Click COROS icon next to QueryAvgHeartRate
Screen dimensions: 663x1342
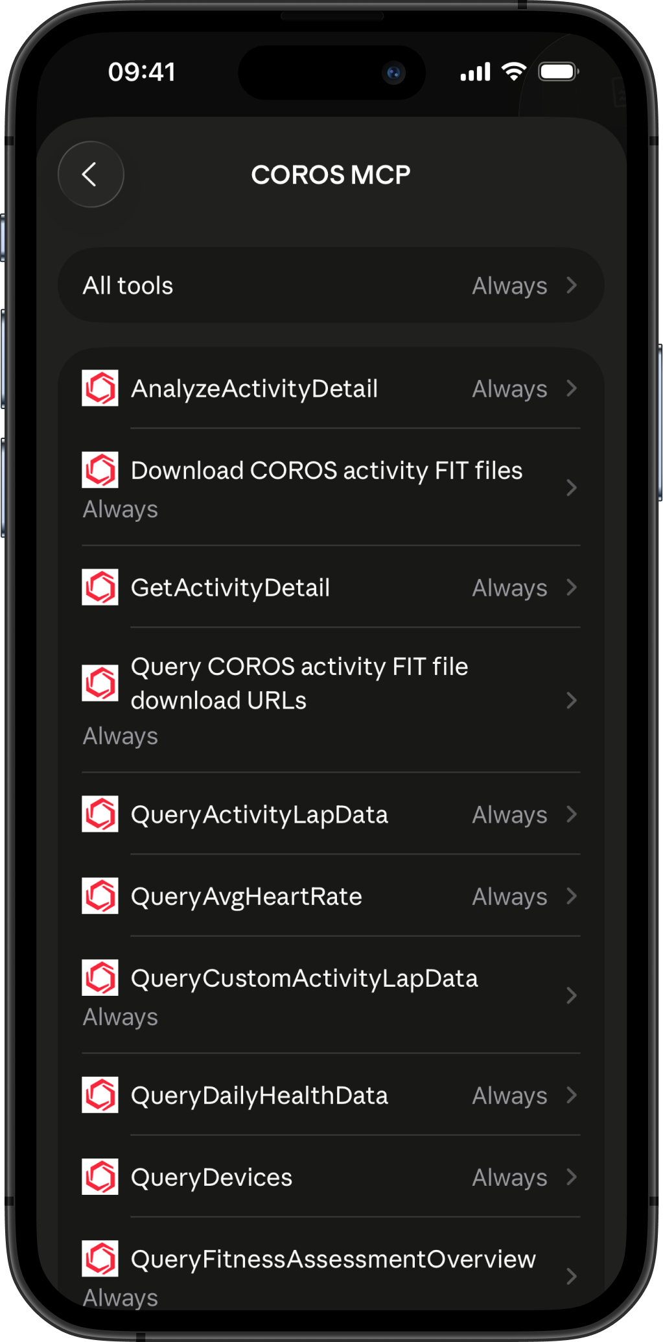[x=100, y=896]
